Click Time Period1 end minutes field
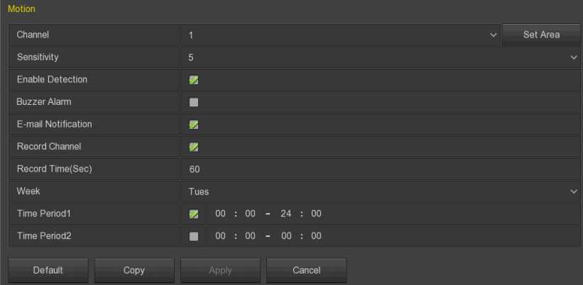Viewport: 583px width, 285px height. [316, 214]
